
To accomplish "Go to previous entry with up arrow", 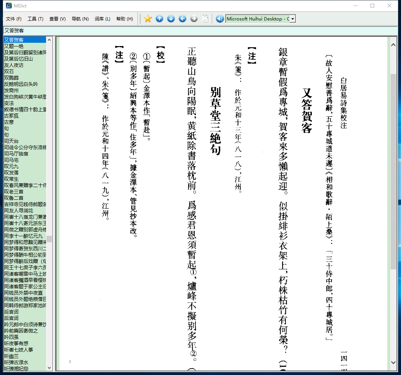I will click(x=159, y=19).
